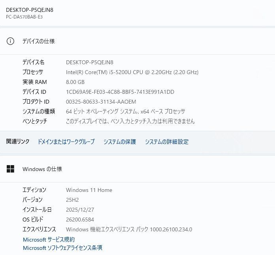Click the エディション label
275x255 pixels.
pos(34,190)
